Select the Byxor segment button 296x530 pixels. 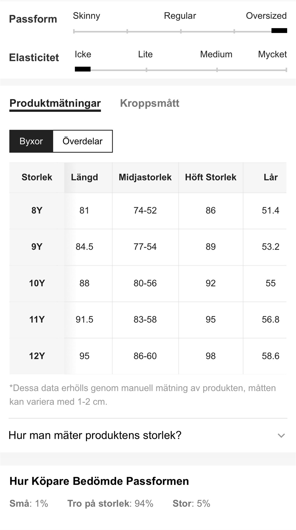(31, 141)
